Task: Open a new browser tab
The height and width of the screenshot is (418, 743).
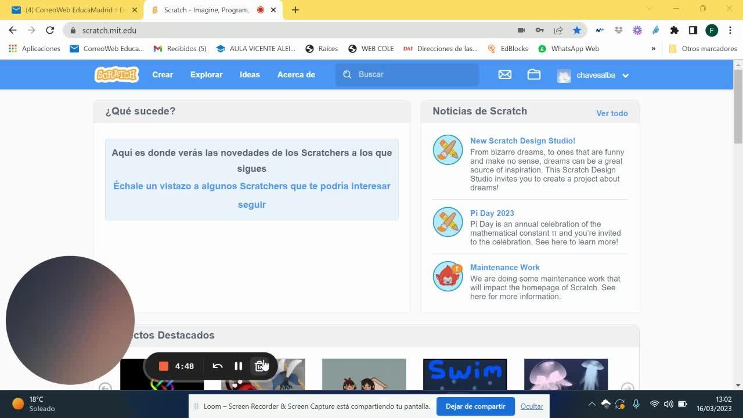Action: click(295, 10)
